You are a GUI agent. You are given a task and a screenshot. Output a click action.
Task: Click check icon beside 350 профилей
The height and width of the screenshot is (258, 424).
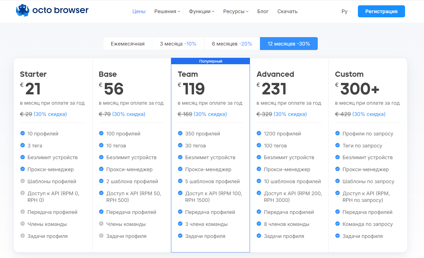click(180, 133)
